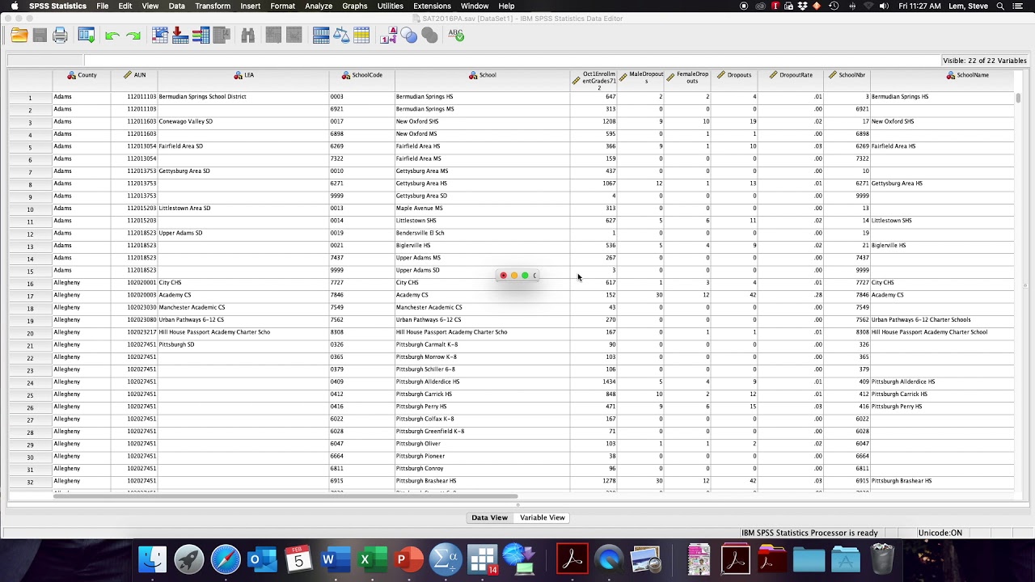Viewport: 1035px width, 582px height.
Task: Click School cell 'Manchester Academic CS'
Action: (482, 307)
